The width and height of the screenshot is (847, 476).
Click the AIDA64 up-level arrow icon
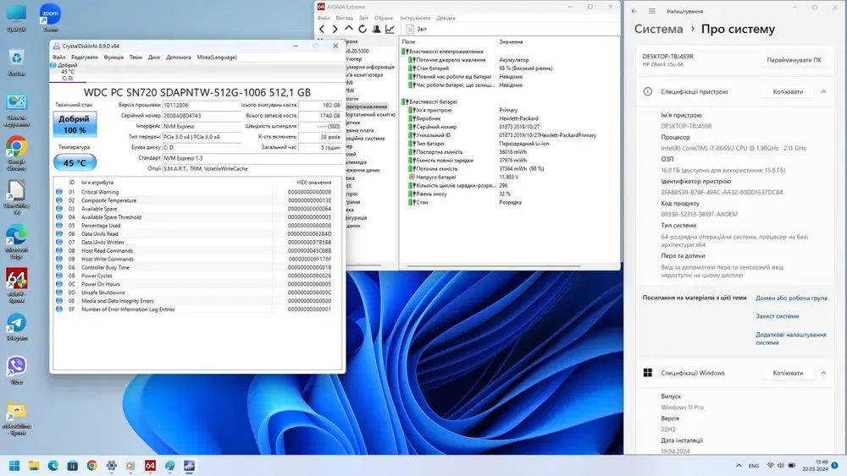[349, 29]
